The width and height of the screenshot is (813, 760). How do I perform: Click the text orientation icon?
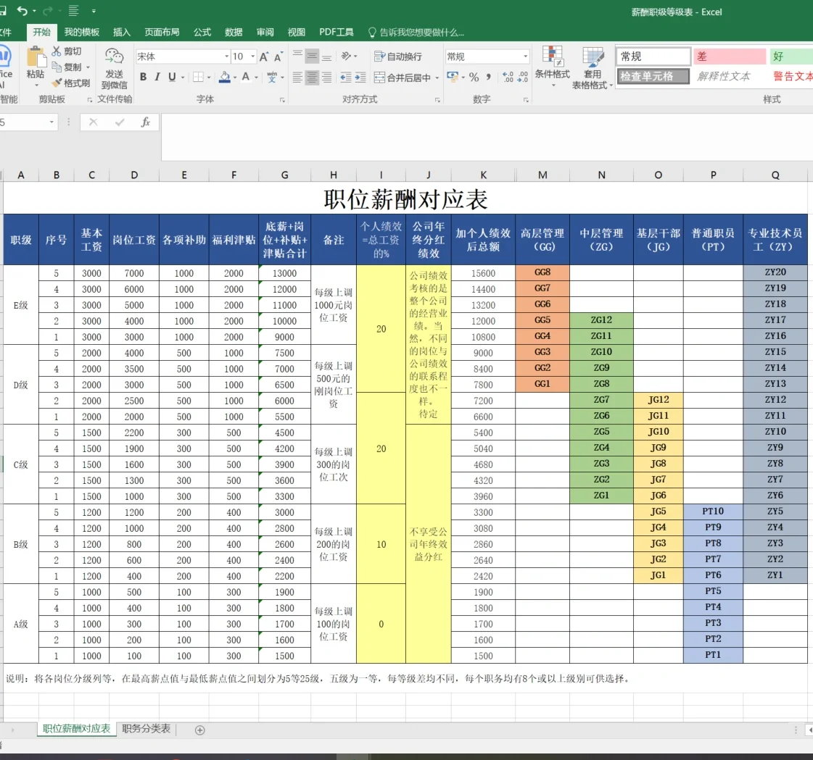pyautogui.click(x=347, y=56)
